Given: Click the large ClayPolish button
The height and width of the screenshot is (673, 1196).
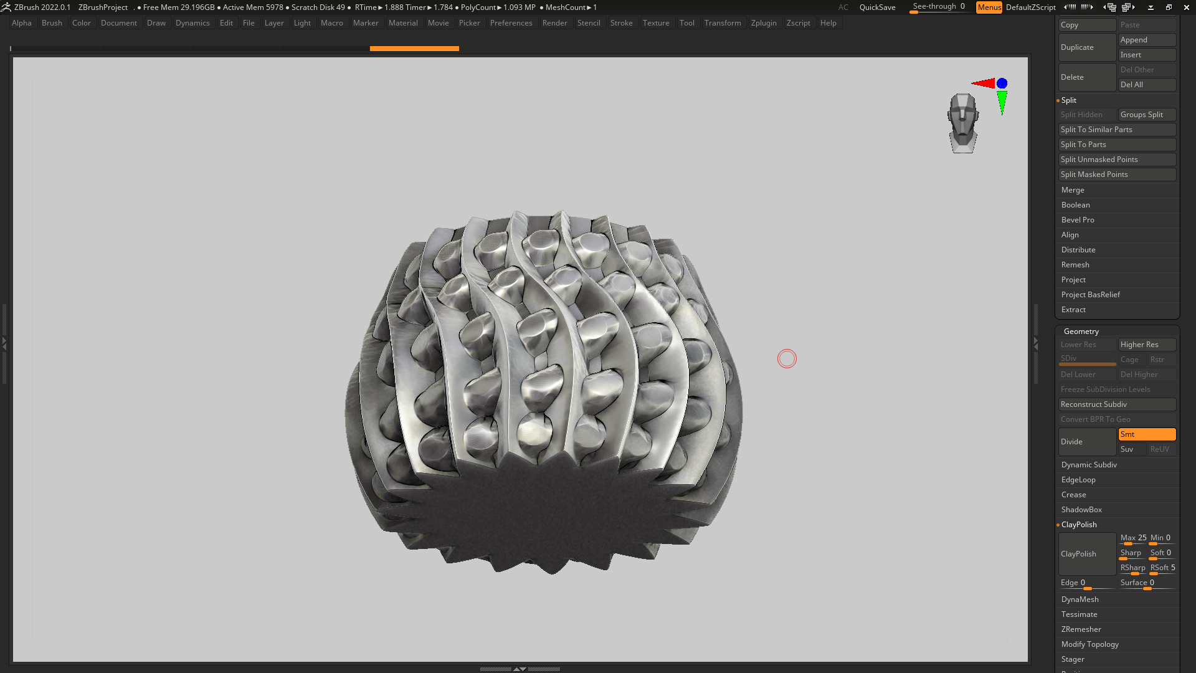Looking at the screenshot, I should click(1087, 554).
